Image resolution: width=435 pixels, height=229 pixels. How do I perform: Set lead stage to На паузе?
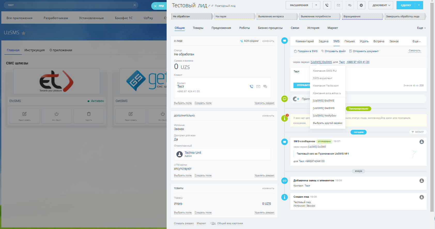point(235,16)
